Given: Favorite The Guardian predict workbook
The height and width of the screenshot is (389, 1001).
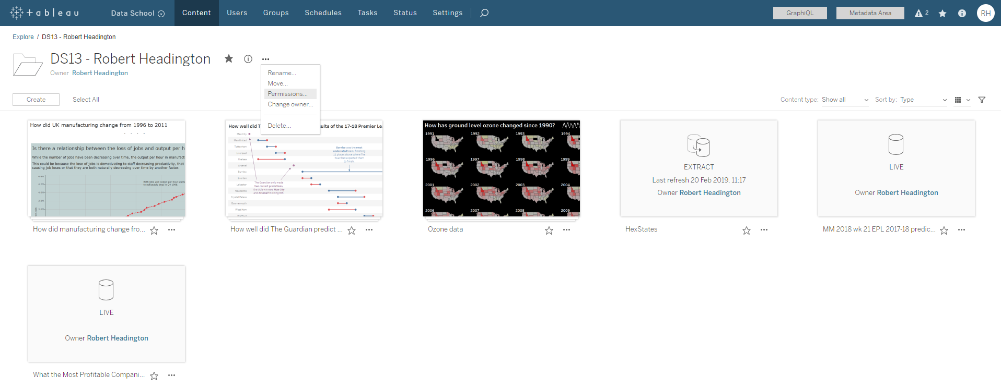Looking at the screenshot, I should [352, 230].
